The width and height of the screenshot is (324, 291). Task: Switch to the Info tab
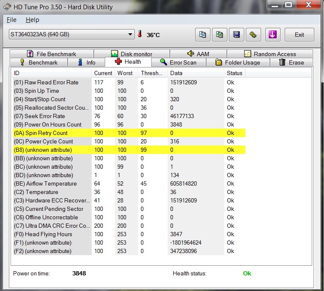point(86,62)
